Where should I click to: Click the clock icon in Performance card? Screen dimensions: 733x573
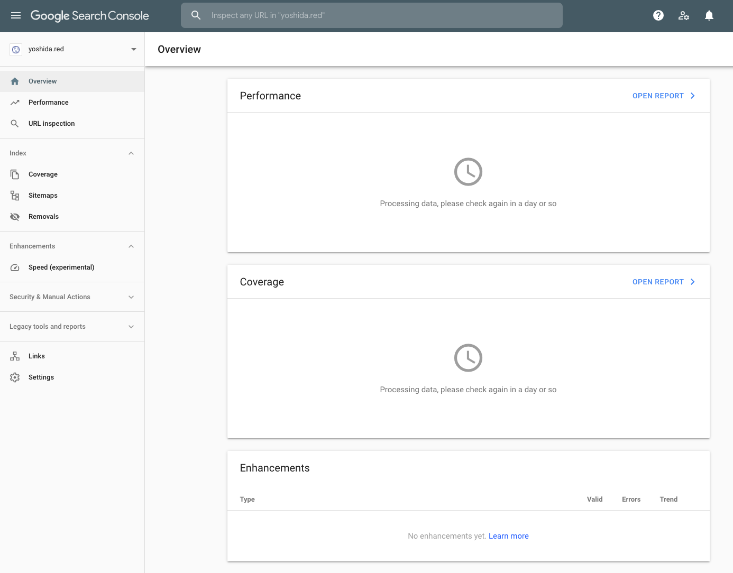[468, 172]
